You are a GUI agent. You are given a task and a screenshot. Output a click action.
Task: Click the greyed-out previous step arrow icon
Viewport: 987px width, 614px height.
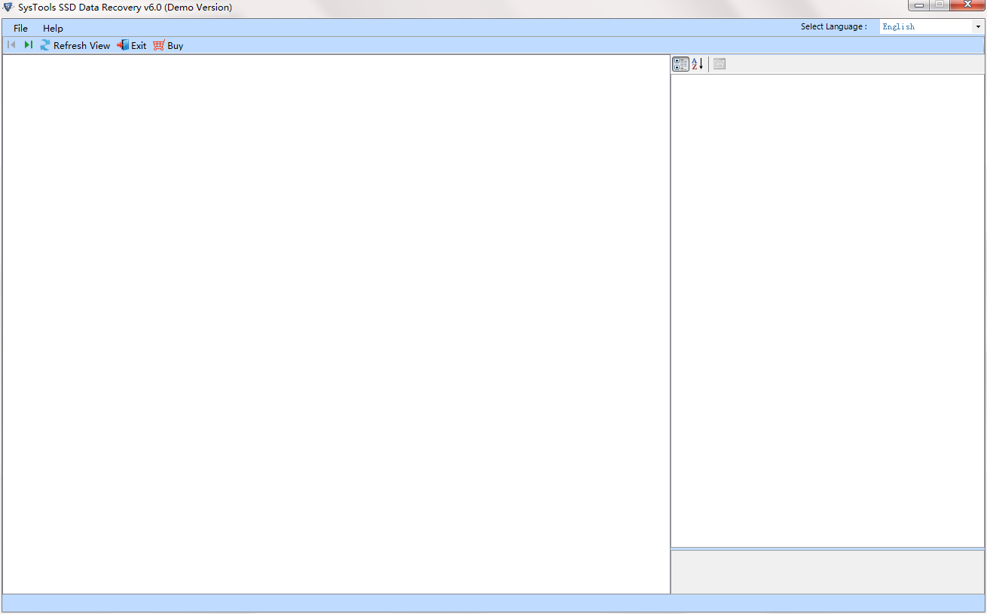(11, 45)
